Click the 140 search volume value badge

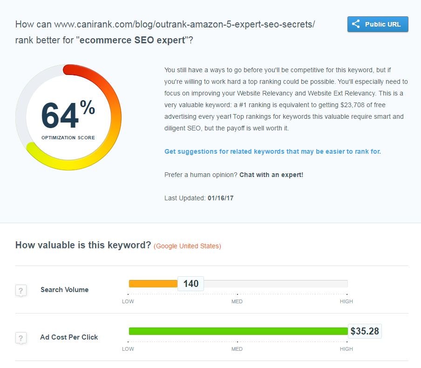(190, 284)
